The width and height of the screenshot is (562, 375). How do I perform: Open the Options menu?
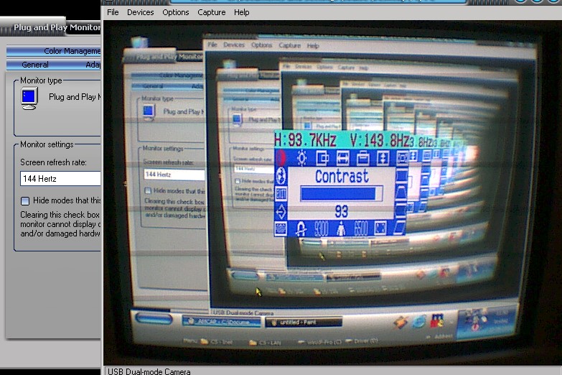click(176, 12)
